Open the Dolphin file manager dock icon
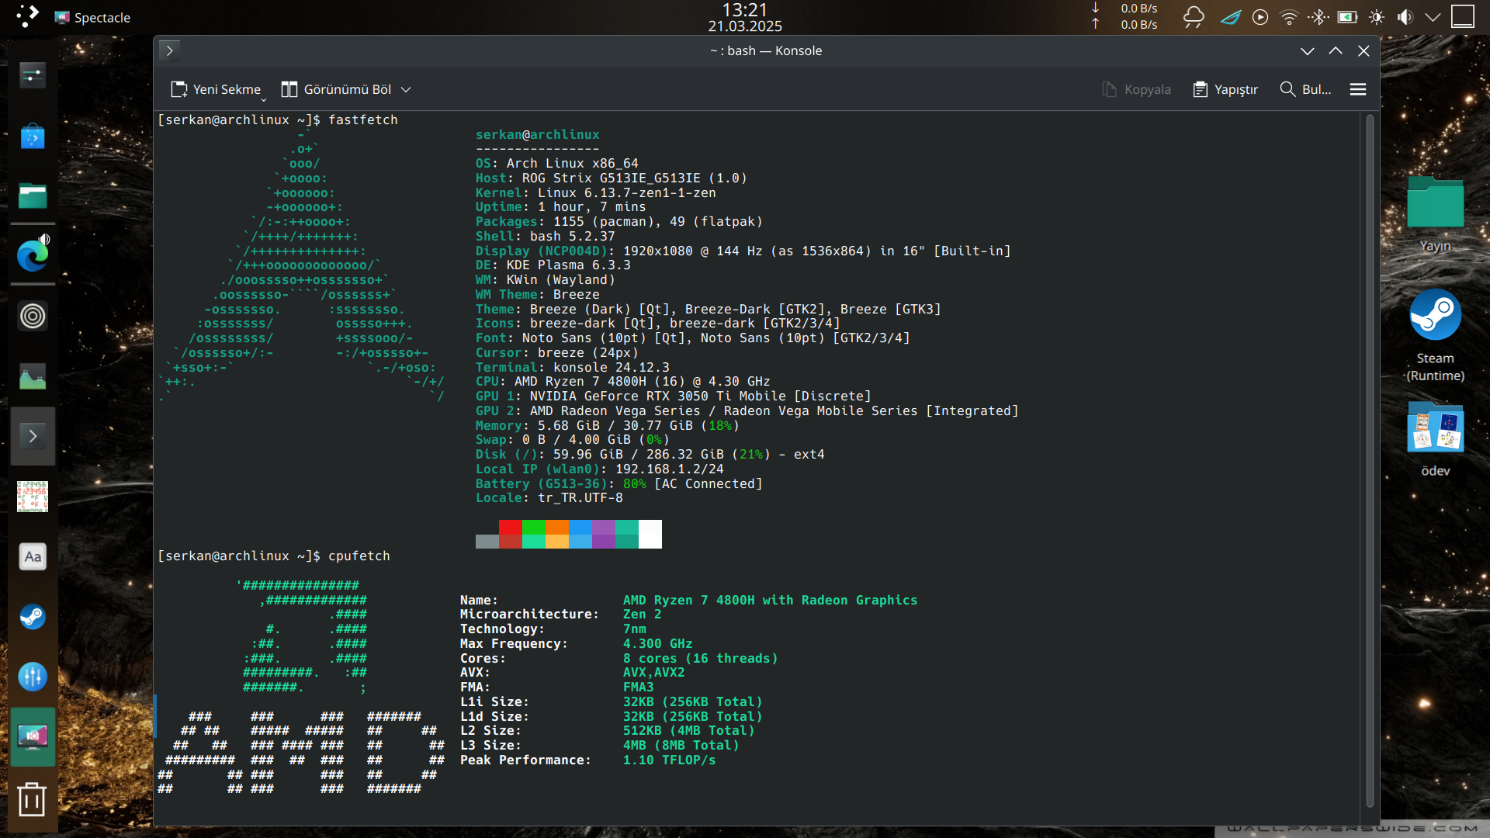1490x838 pixels. click(33, 196)
